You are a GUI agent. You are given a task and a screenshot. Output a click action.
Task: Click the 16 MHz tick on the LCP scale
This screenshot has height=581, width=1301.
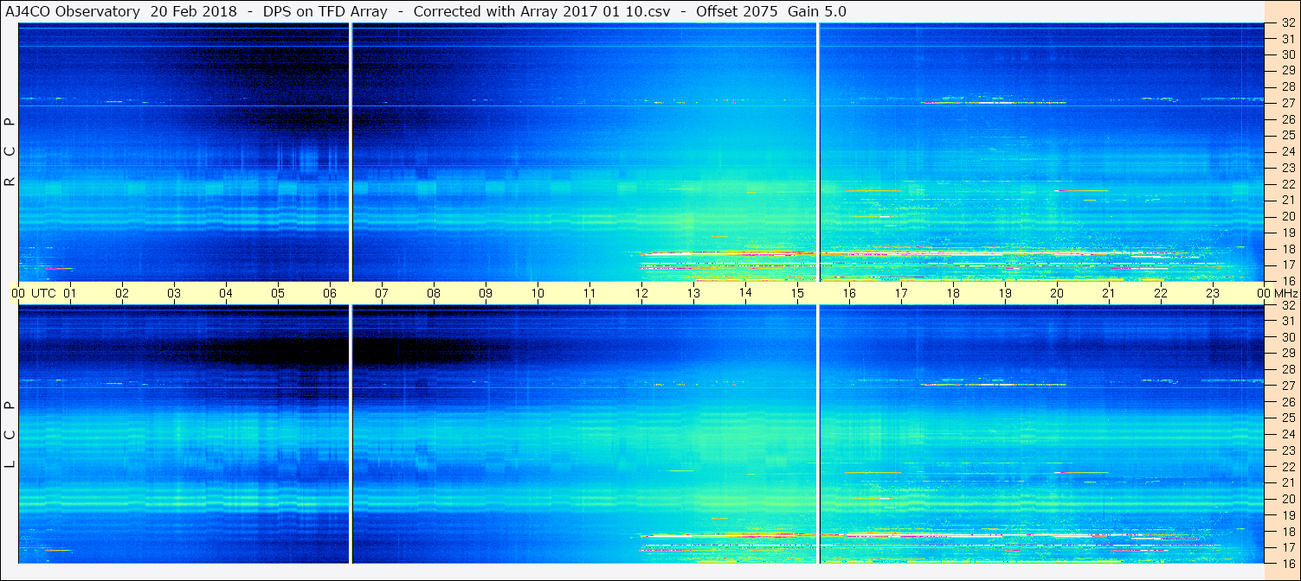pyautogui.click(x=1287, y=563)
